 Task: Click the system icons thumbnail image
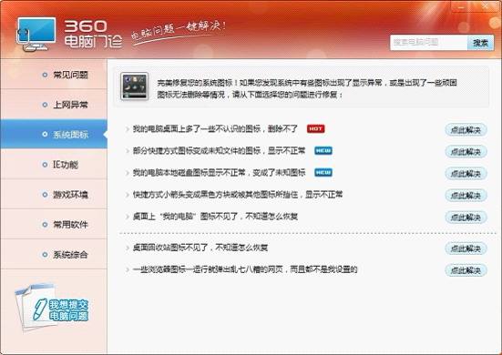coord(134,86)
